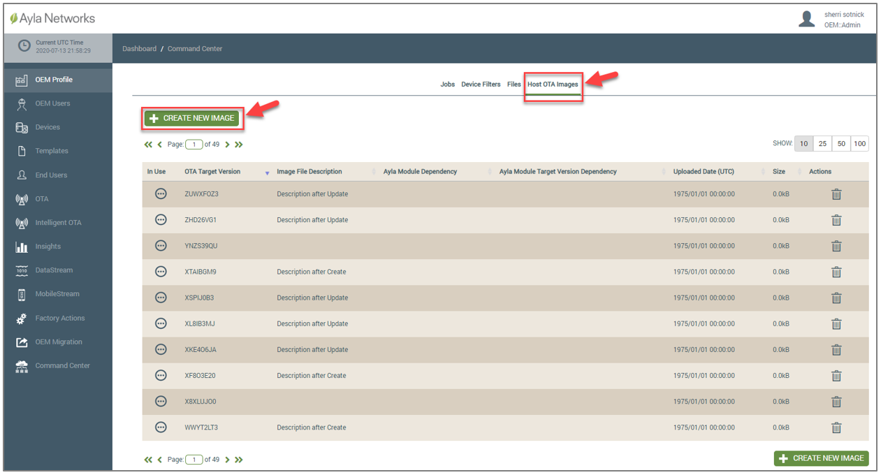This screenshot has height=475, width=881.
Task: Switch to the Files tab
Action: pos(514,85)
